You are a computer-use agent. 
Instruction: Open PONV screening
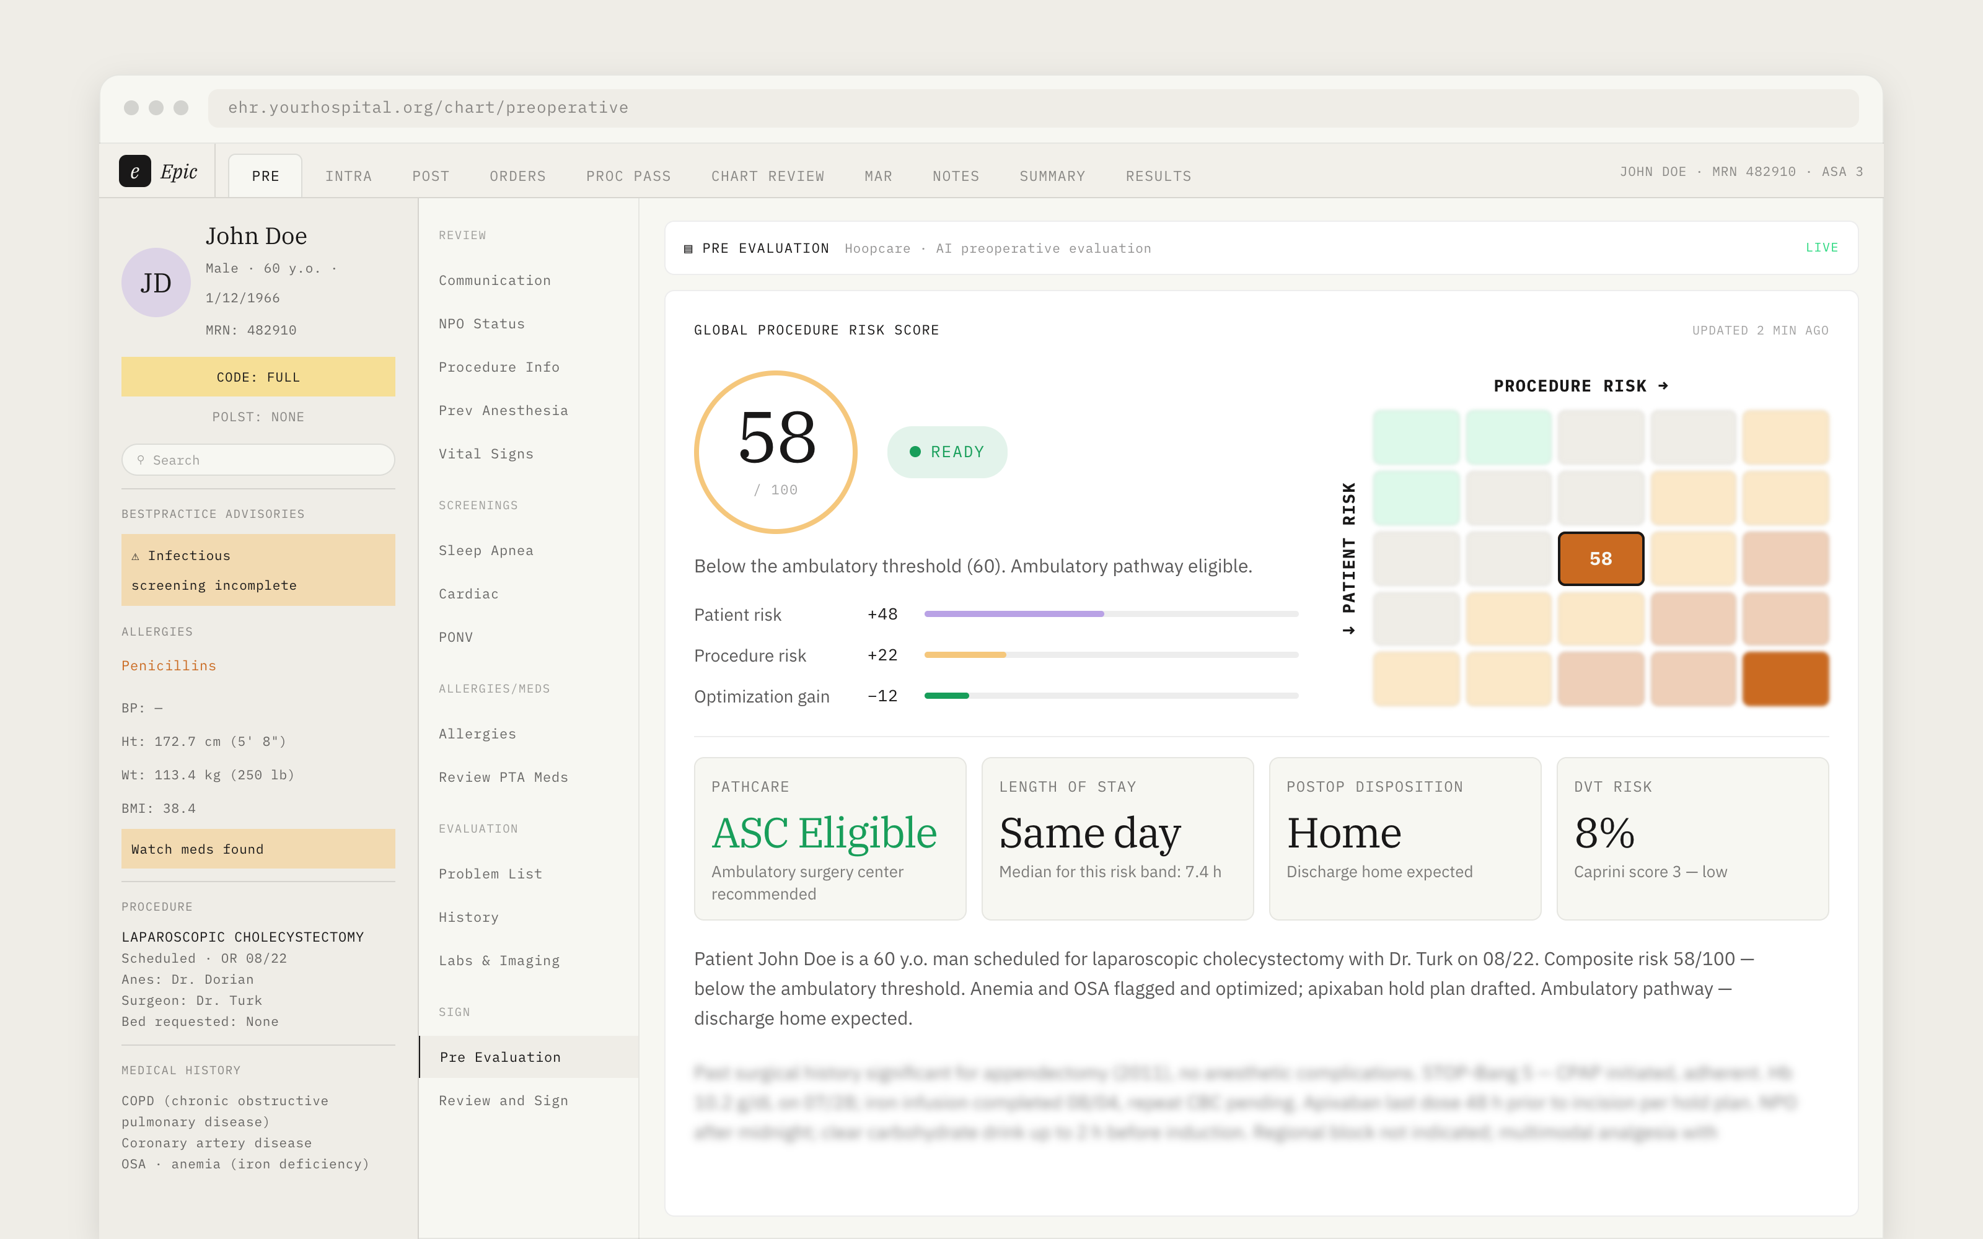point(455,637)
